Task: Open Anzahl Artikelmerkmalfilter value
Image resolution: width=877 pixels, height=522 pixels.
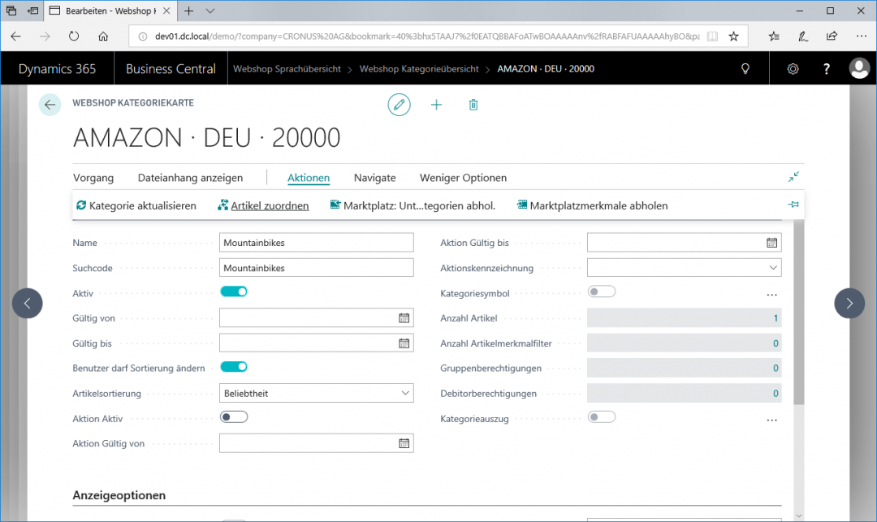Action: pos(684,343)
